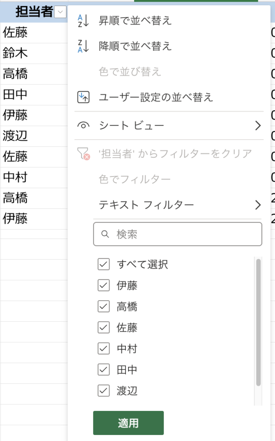The image size is (275, 441).
Task: Deselect 佐藤 in the filter list
Action: pyautogui.click(x=104, y=328)
